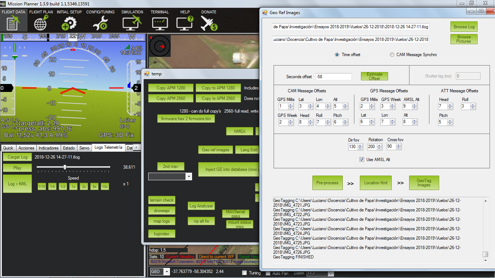Open the Terminal monitor icon
495x278 pixels.
[x=159, y=24]
